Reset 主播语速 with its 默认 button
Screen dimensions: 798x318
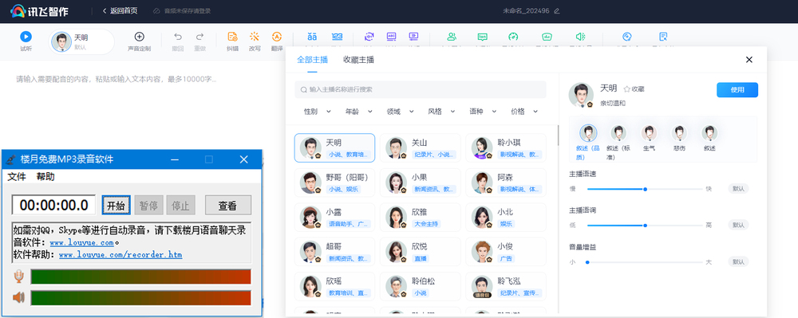click(738, 189)
